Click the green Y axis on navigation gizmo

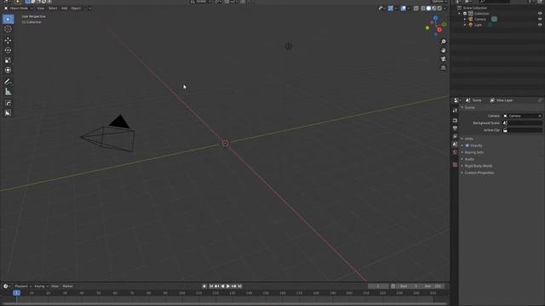[x=445, y=25]
